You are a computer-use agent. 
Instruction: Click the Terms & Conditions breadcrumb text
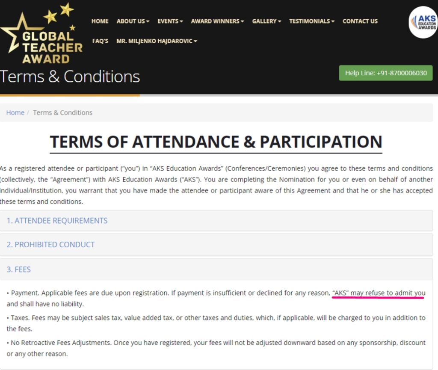pyautogui.click(x=62, y=112)
